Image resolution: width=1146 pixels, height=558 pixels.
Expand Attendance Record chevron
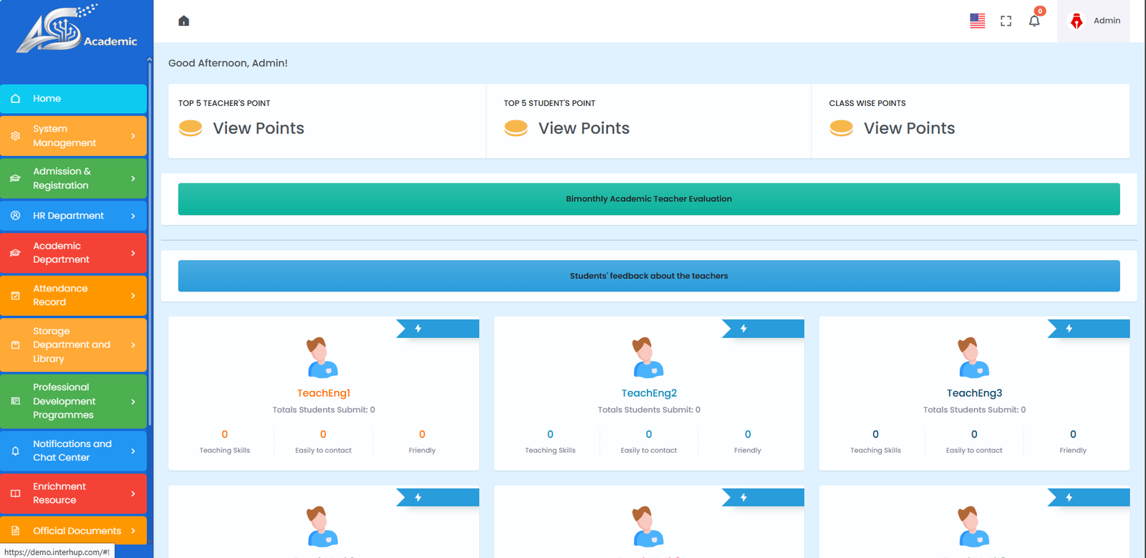tap(133, 295)
